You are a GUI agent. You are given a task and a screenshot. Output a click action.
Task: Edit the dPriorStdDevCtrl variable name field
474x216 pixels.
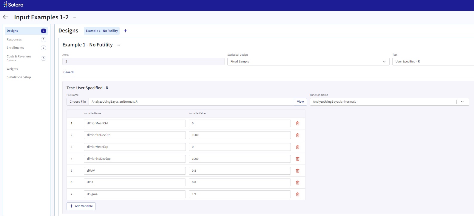click(x=135, y=135)
